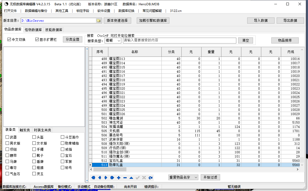Viewport: 308px width, 191px height.
Task: Open the 打开文件 menu
Action: tap(10, 11)
